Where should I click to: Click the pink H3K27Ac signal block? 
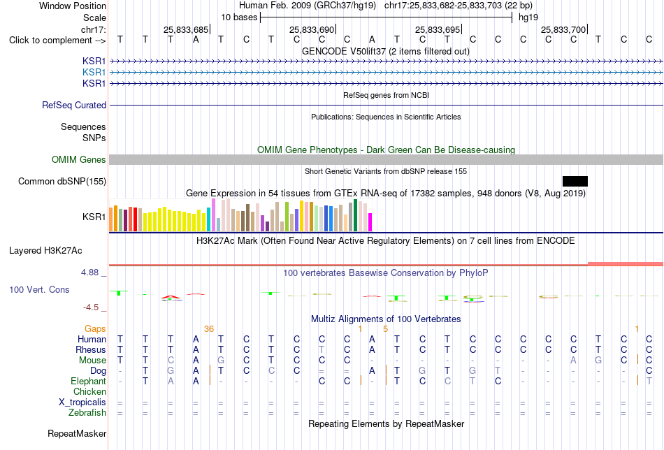tap(626, 263)
